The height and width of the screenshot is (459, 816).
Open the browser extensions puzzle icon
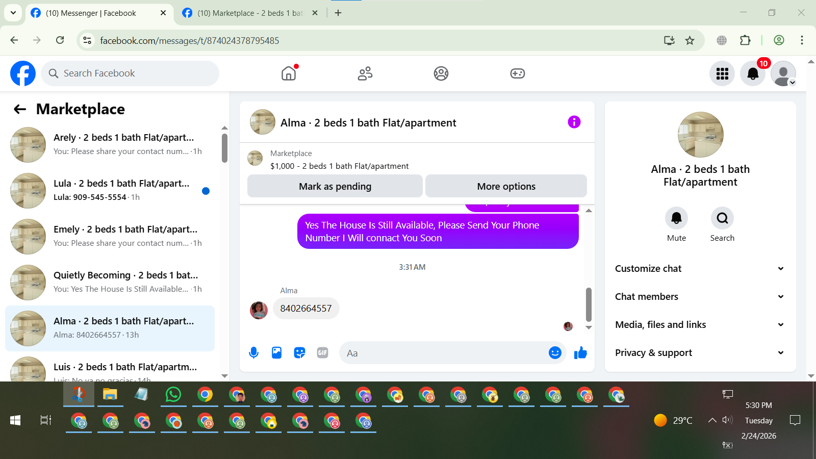tap(745, 40)
